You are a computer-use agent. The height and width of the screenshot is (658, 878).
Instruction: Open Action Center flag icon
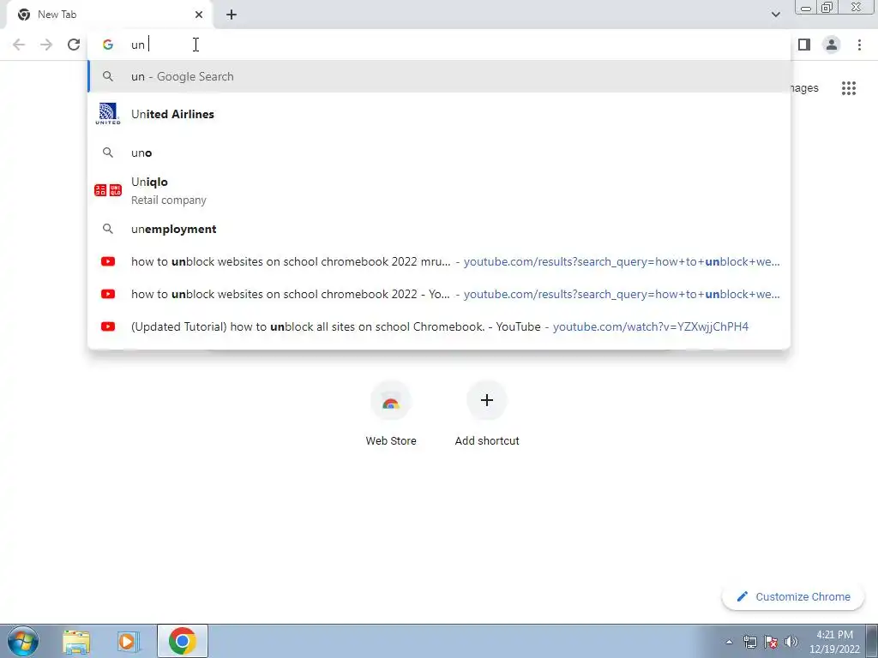coord(771,642)
